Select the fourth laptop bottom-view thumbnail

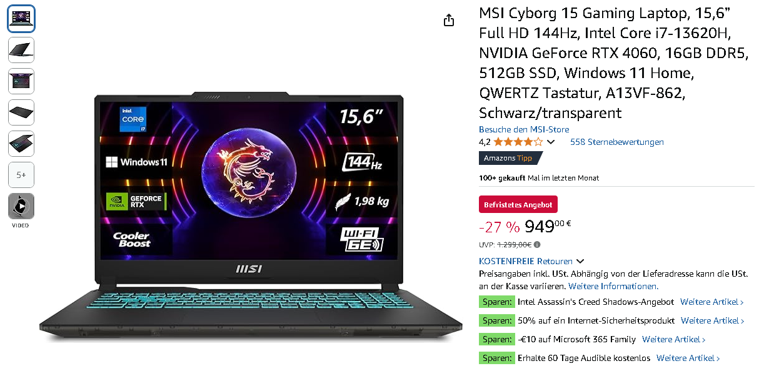(21, 112)
